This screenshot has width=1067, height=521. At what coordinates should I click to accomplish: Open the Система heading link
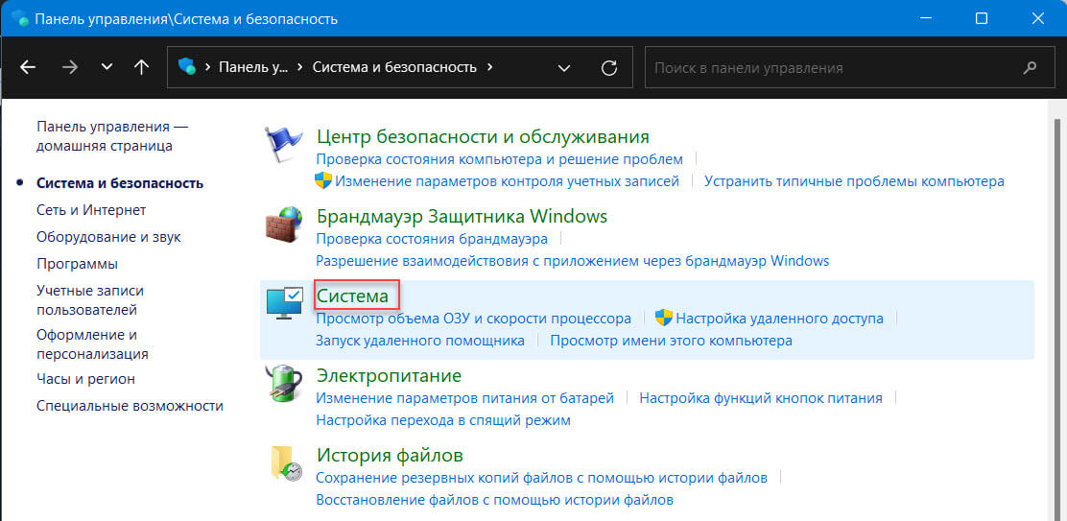(352, 296)
